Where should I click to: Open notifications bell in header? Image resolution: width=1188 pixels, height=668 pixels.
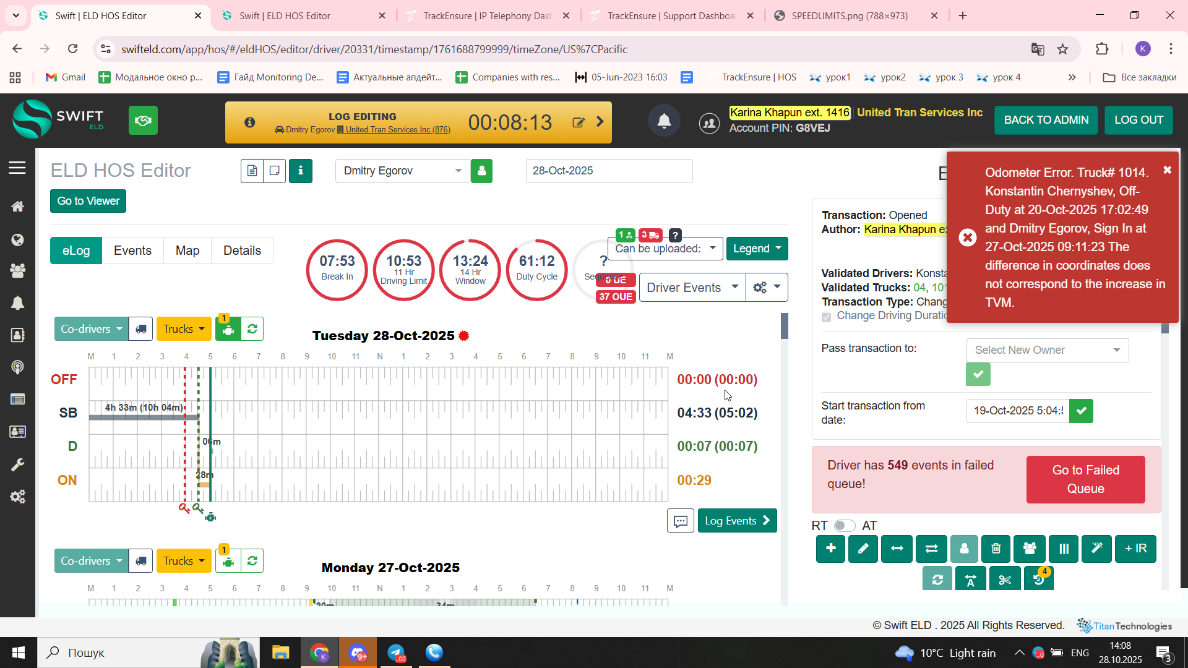(x=664, y=121)
